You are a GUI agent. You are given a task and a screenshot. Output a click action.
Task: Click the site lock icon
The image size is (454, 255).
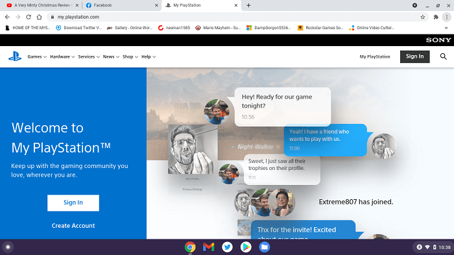click(53, 17)
